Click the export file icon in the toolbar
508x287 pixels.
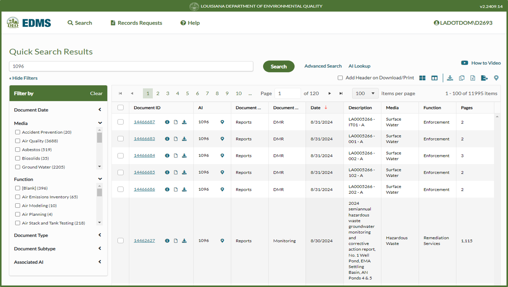[484, 78]
